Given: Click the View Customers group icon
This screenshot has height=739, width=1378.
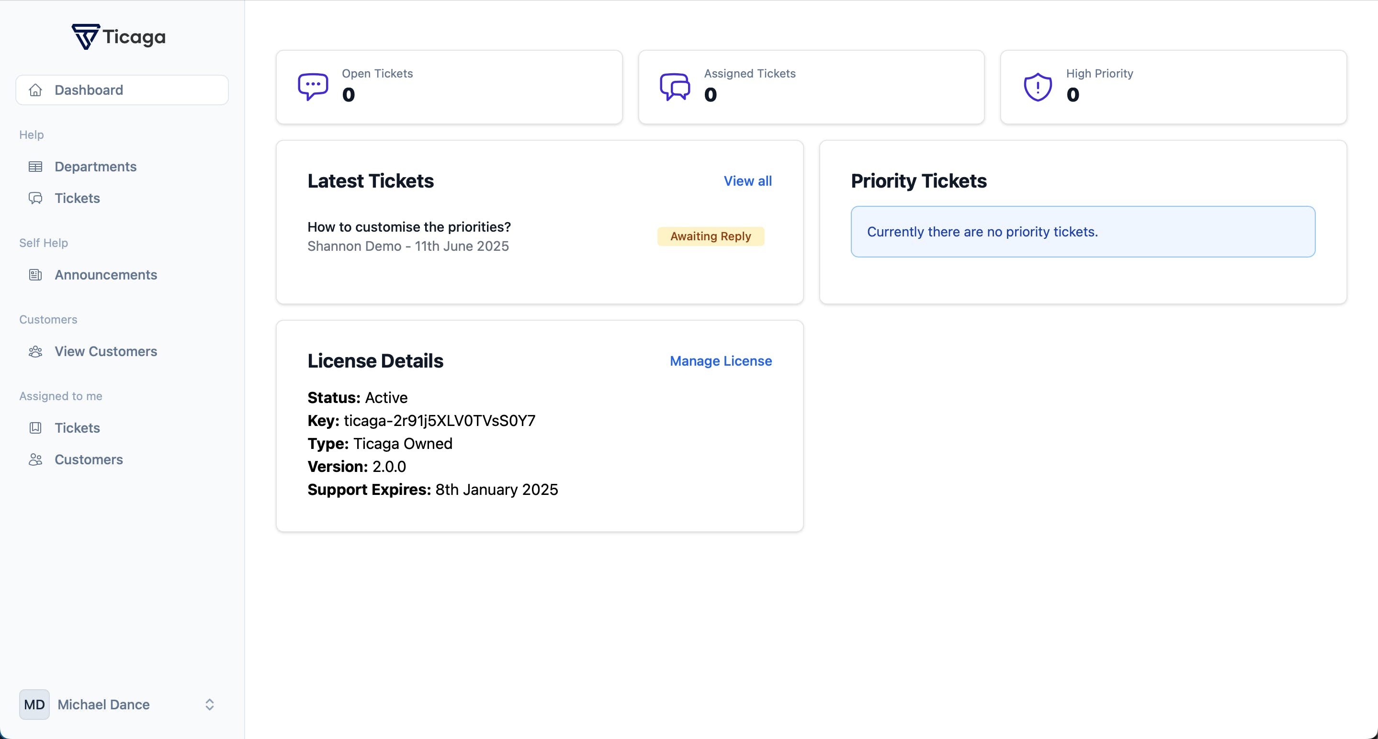Looking at the screenshot, I should (x=35, y=351).
